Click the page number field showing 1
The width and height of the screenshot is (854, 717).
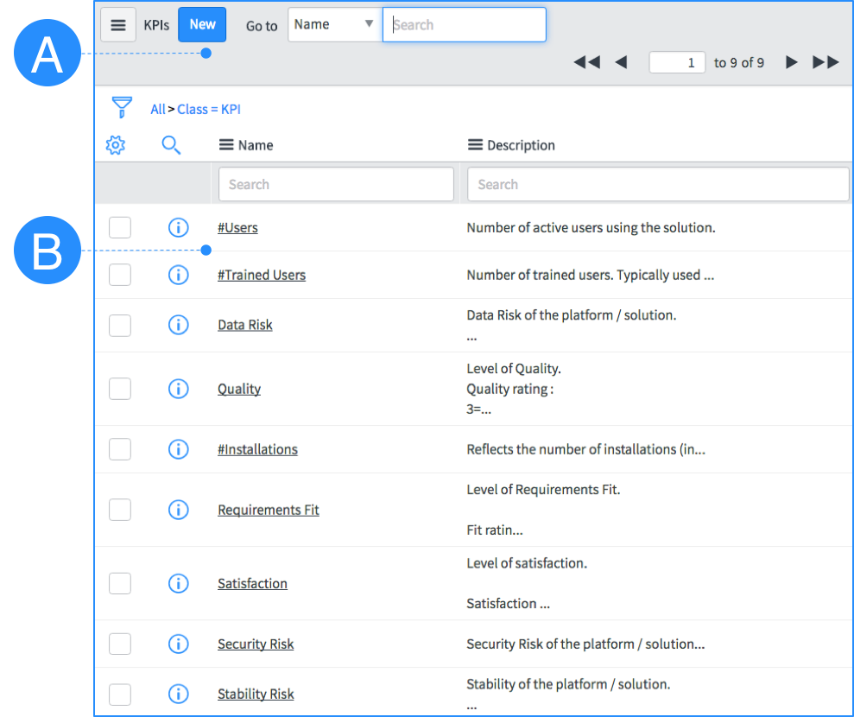pos(677,63)
